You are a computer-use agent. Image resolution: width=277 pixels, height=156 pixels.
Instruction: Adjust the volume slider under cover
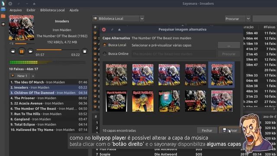pos(24,43)
